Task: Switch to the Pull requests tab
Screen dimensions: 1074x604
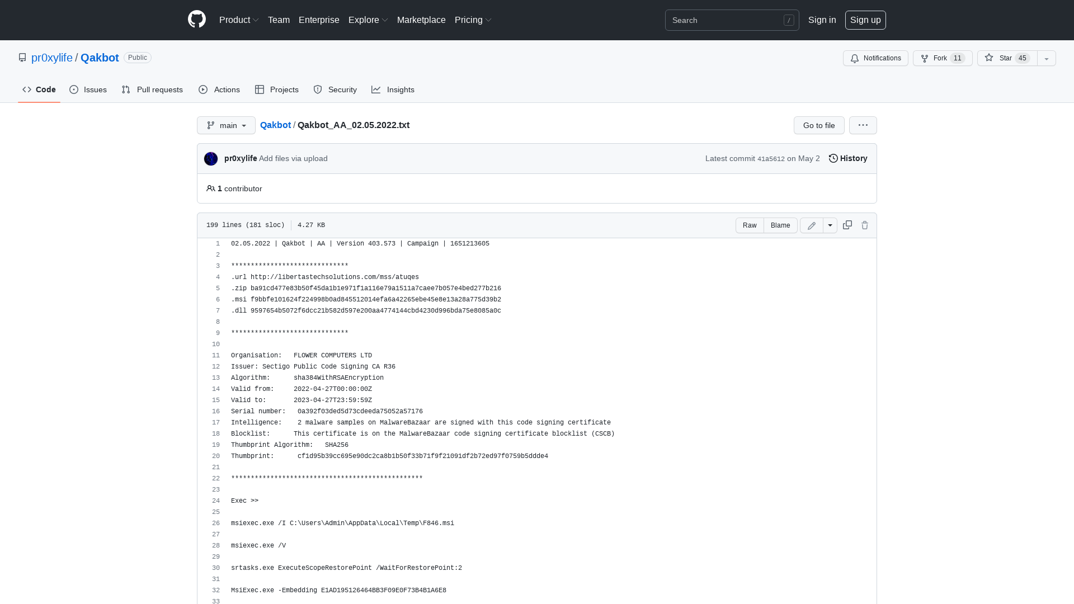Action: tap(152, 89)
